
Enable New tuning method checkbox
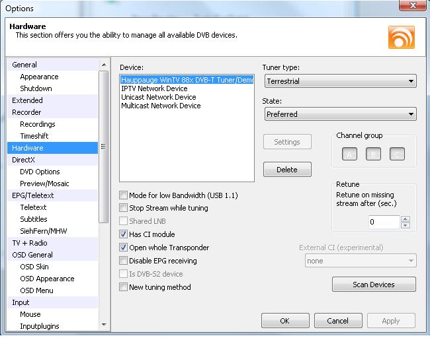pos(124,287)
